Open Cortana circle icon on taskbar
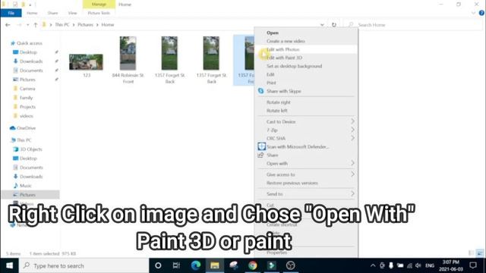 (158, 265)
